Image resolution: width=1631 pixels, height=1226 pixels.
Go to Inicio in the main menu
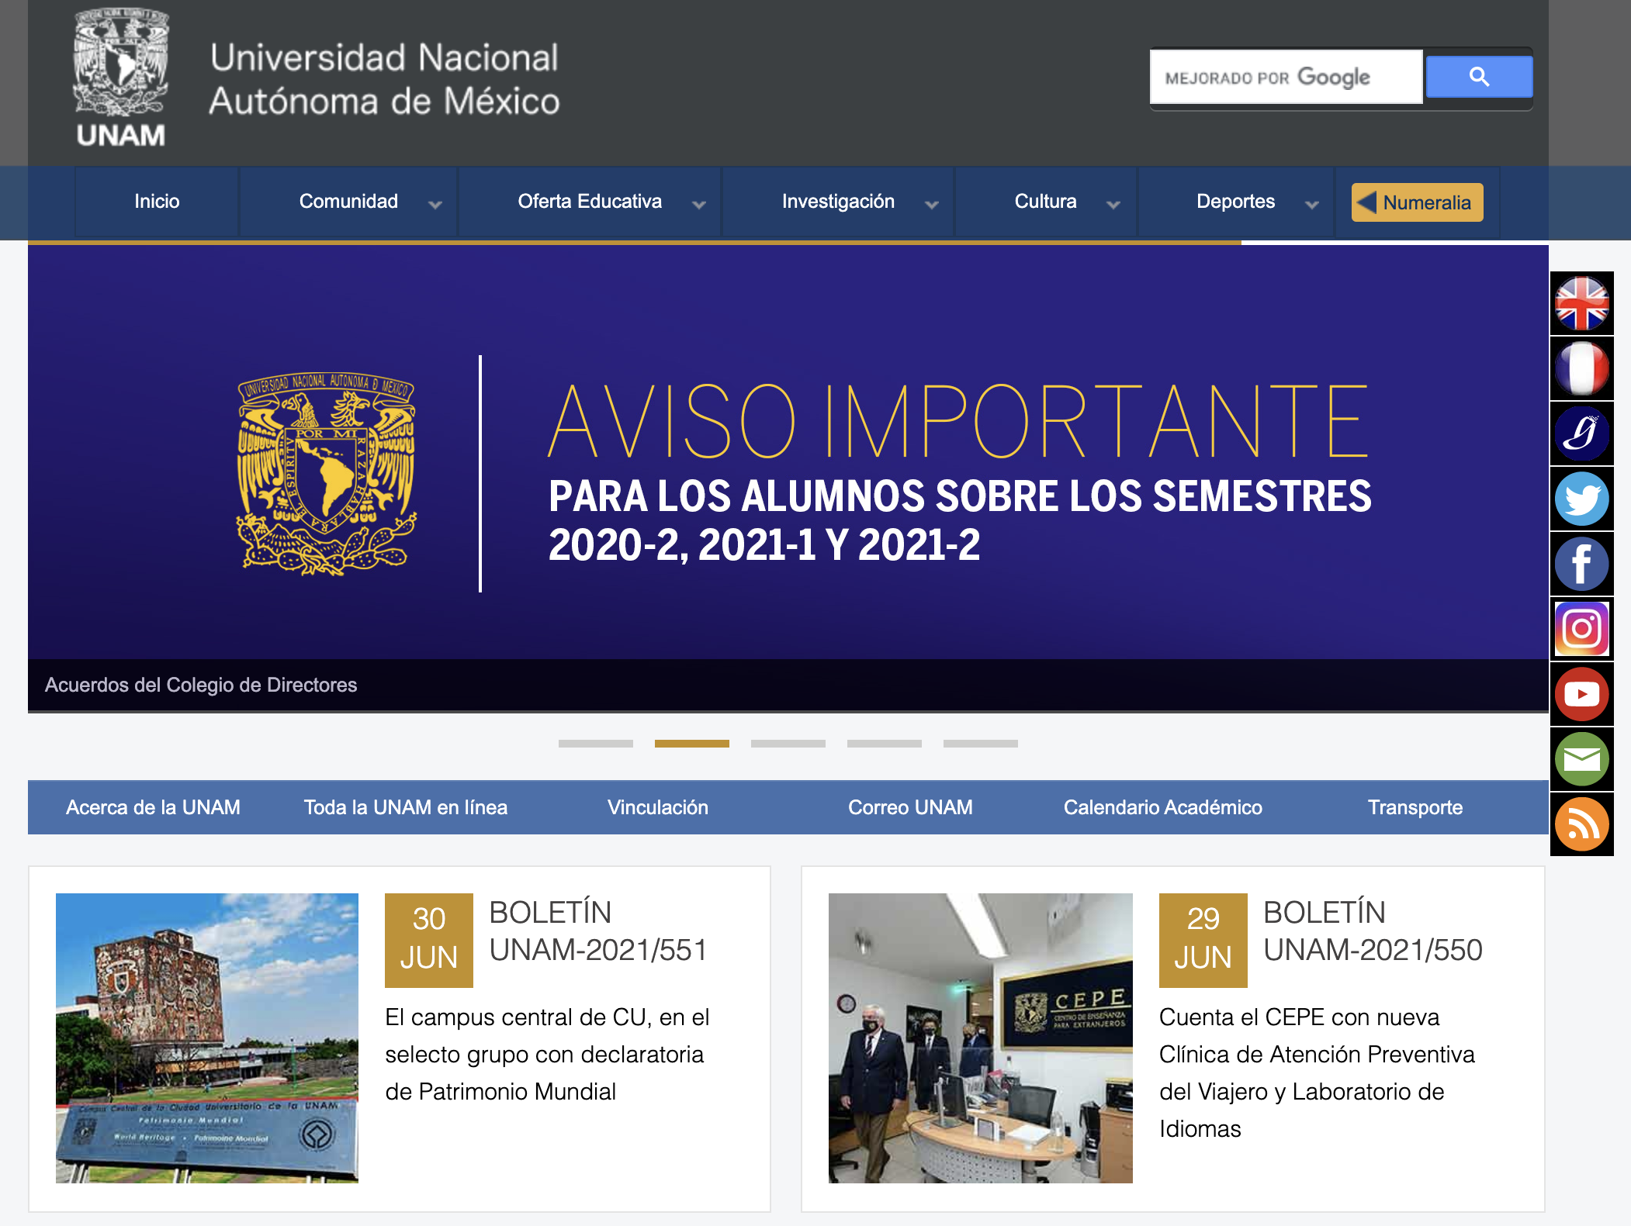coord(157,202)
